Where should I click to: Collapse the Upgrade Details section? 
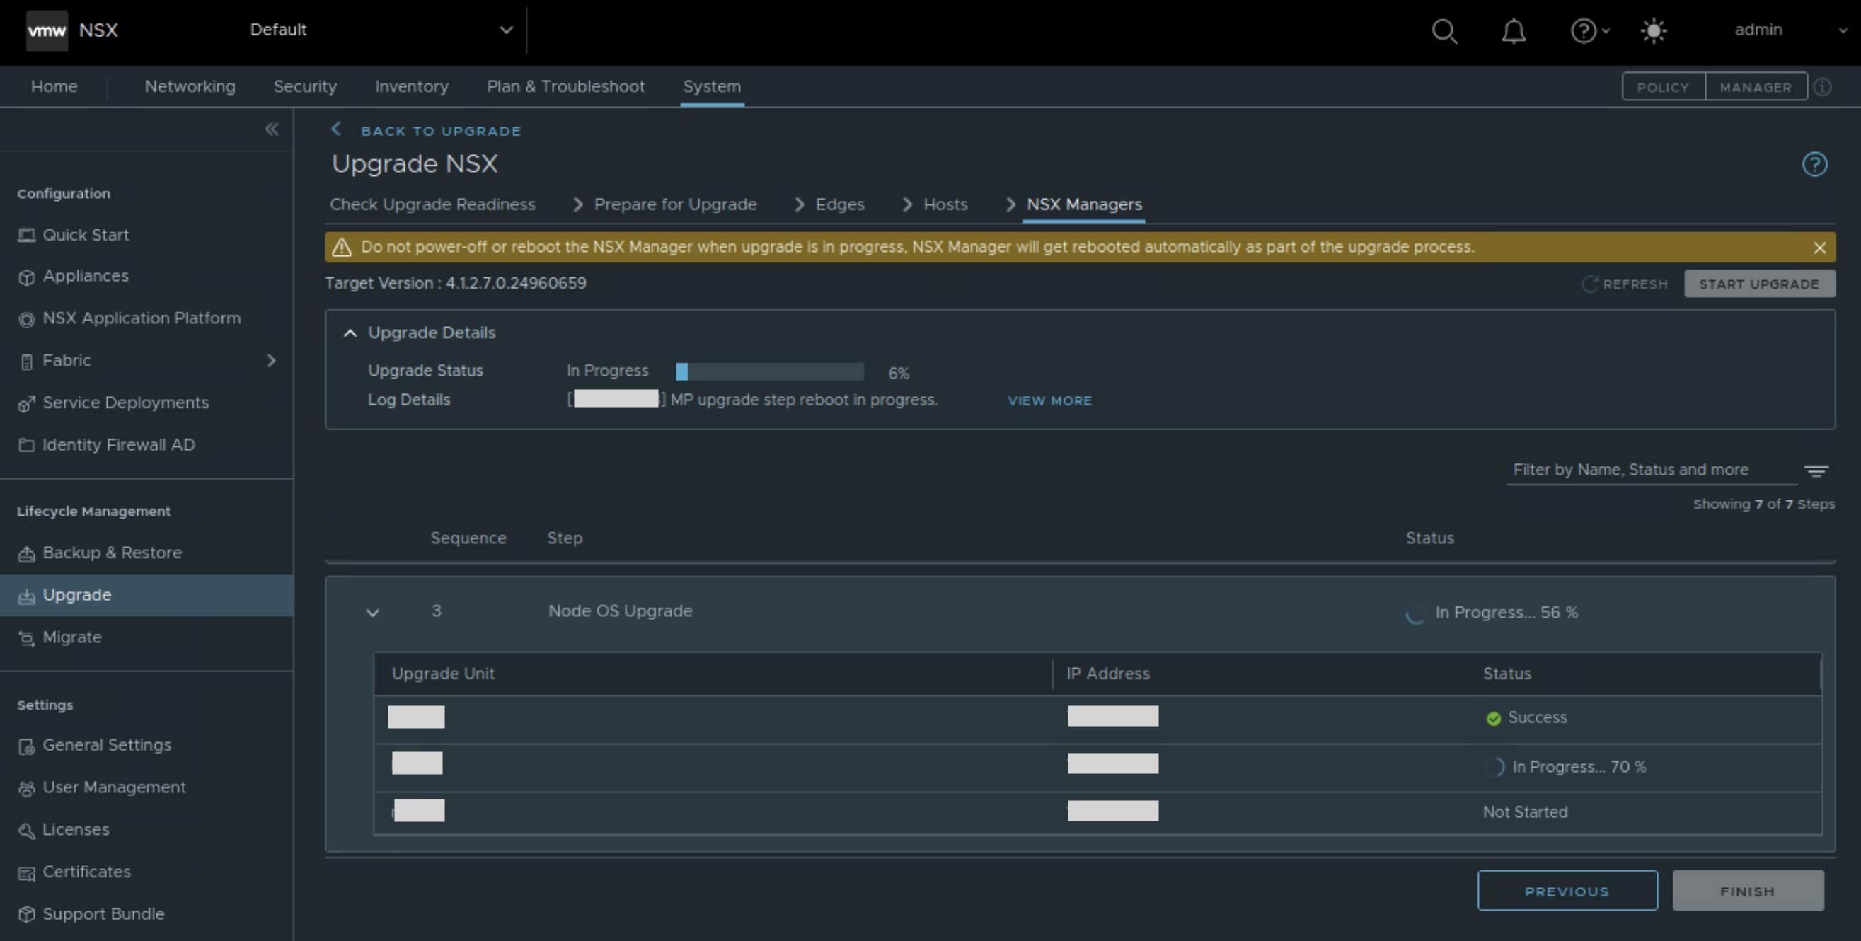coord(350,333)
